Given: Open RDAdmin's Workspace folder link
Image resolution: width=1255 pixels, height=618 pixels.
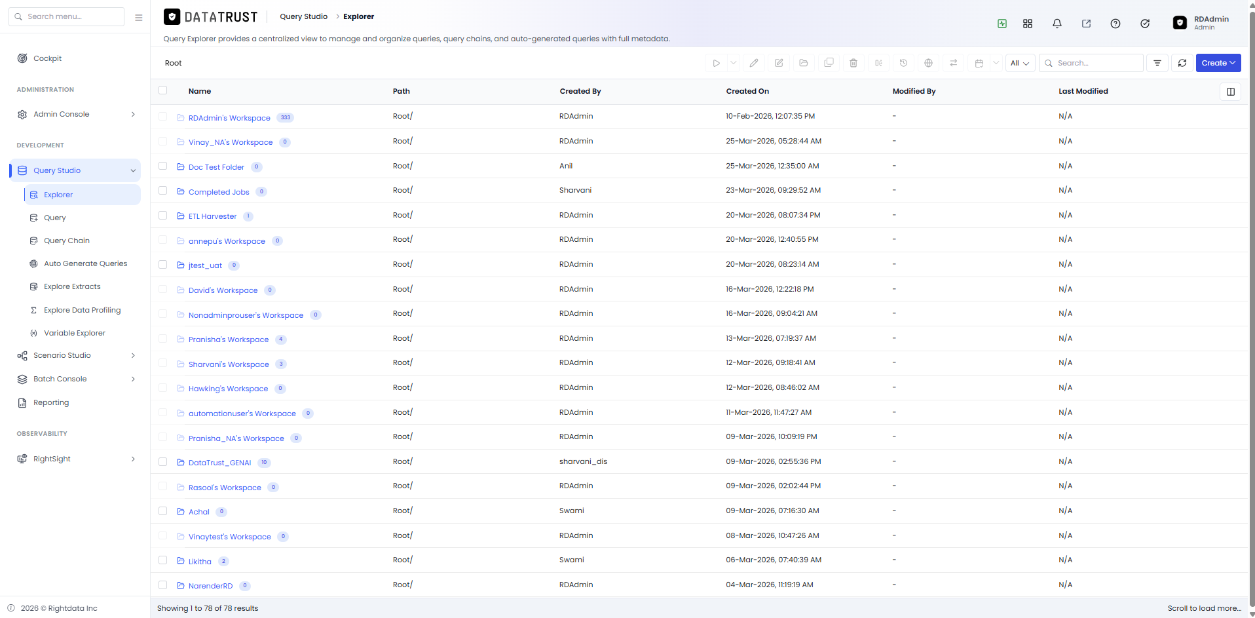Looking at the screenshot, I should pyautogui.click(x=229, y=118).
